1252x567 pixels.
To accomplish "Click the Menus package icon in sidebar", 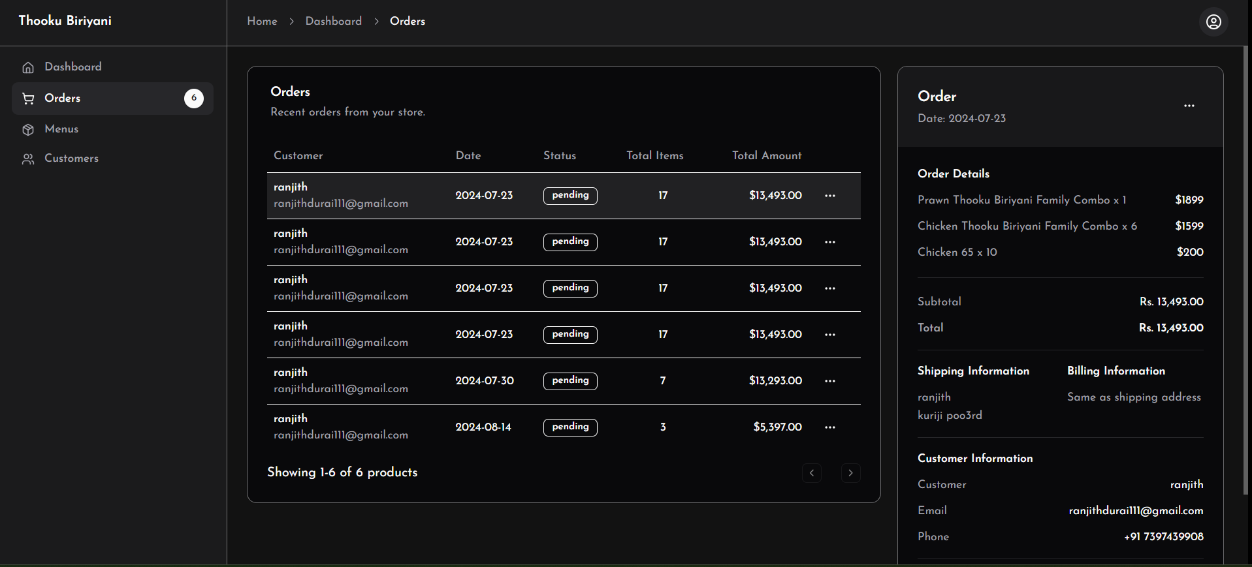I will pos(28,130).
